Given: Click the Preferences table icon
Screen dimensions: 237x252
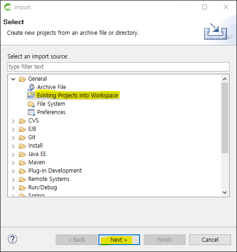Looking at the screenshot, I should 31,112.
